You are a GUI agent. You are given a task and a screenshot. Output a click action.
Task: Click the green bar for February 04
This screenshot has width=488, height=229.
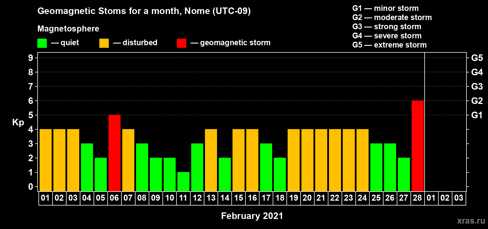87,167
